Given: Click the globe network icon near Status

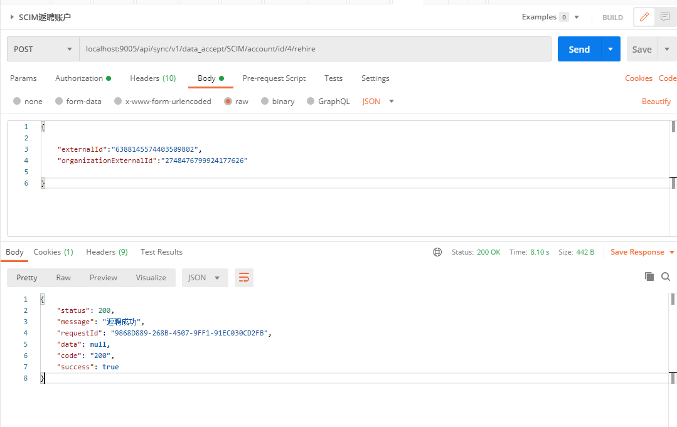Looking at the screenshot, I should [437, 252].
